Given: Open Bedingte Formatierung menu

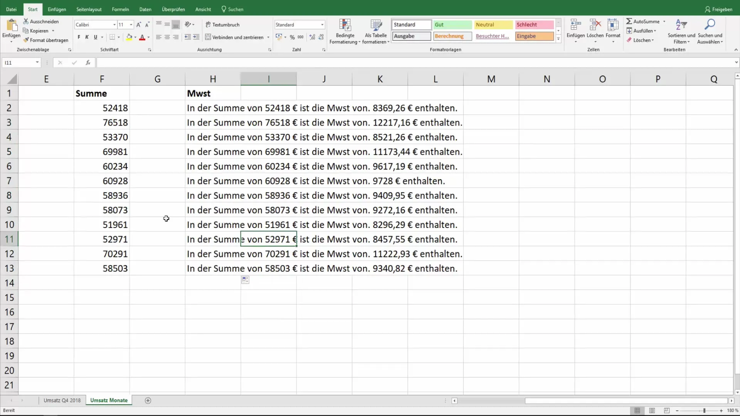Looking at the screenshot, I should (345, 32).
